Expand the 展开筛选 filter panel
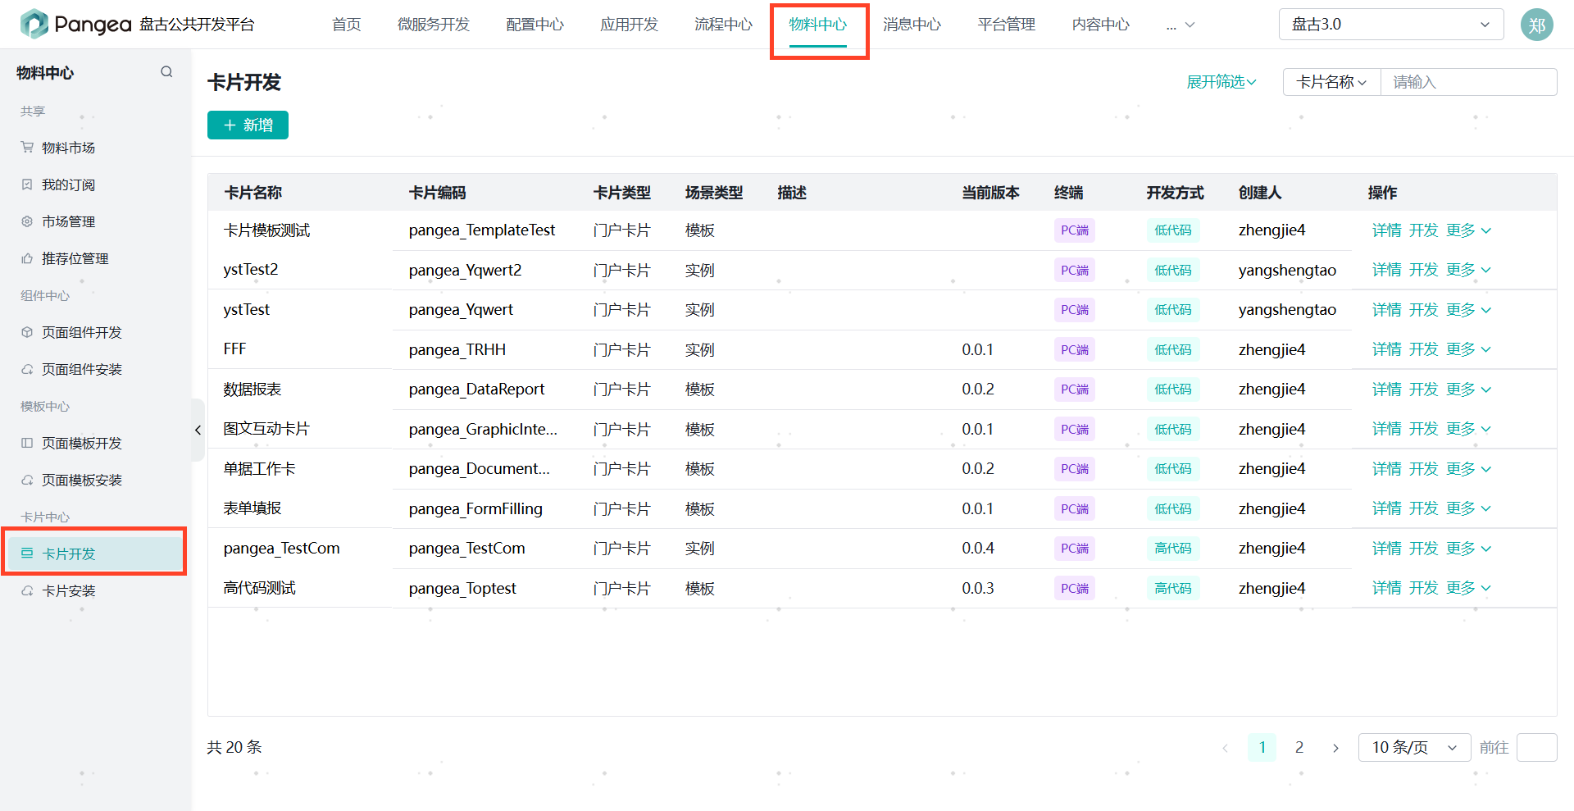Image resolution: width=1574 pixels, height=811 pixels. pos(1221,82)
